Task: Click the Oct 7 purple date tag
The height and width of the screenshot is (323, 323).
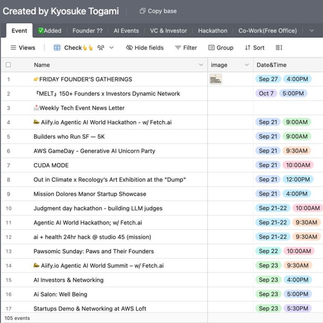Action: [x=266, y=94]
